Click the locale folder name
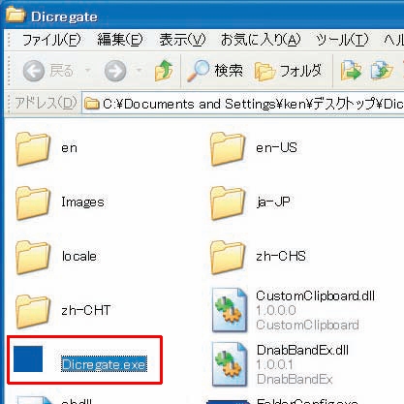This screenshot has height=404, width=404. tap(79, 257)
